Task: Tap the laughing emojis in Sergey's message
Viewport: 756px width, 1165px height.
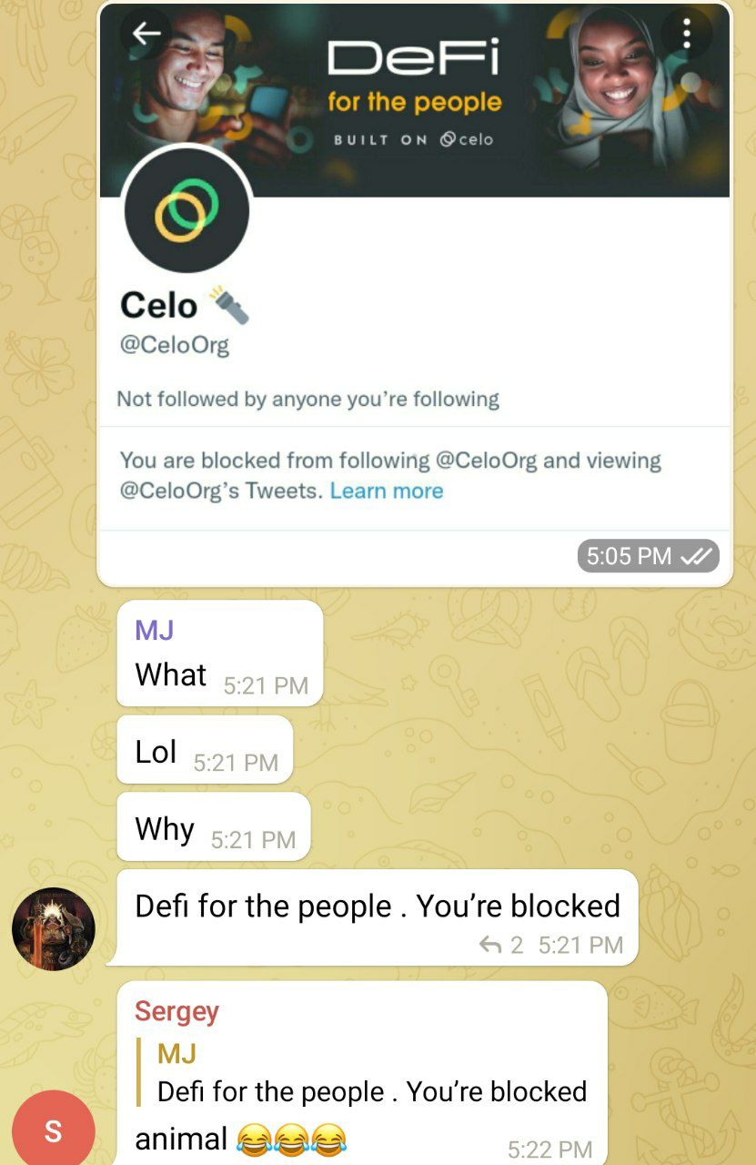Action: pos(291,1139)
